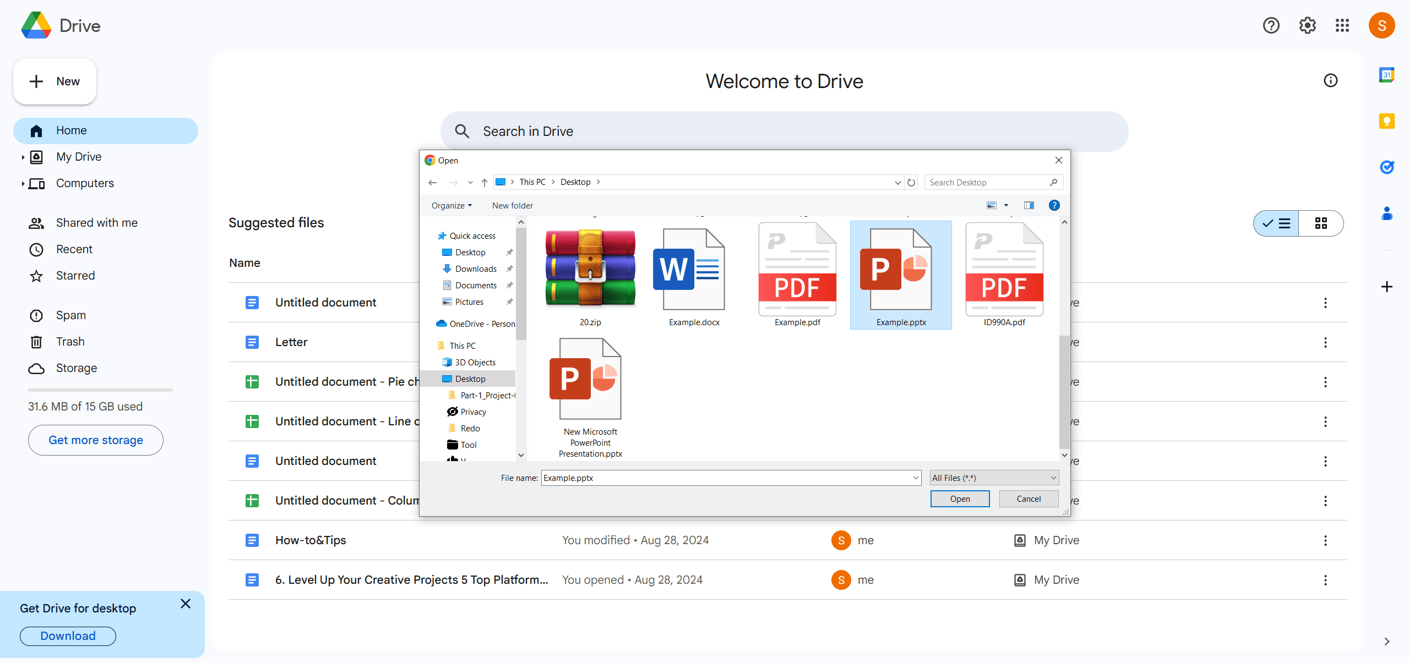Select the New folder menu option
This screenshot has height=663, width=1409.
pyautogui.click(x=512, y=205)
